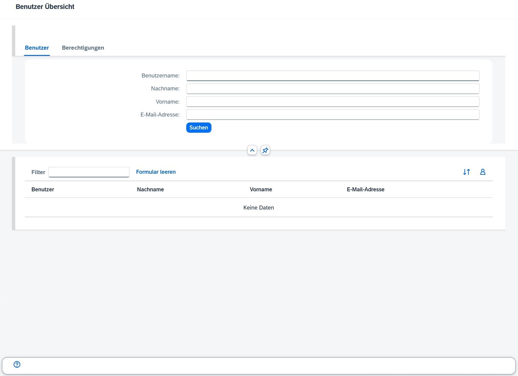Click into the Nachname search field
Screen dimensions: 518x376
pyautogui.click(x=332, y=89)
